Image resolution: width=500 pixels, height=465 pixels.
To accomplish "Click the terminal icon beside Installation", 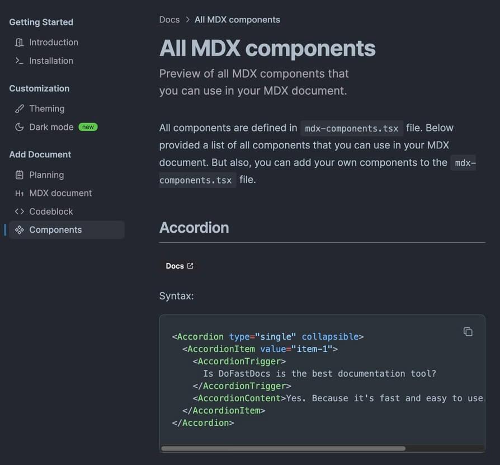I will point(20,60).
